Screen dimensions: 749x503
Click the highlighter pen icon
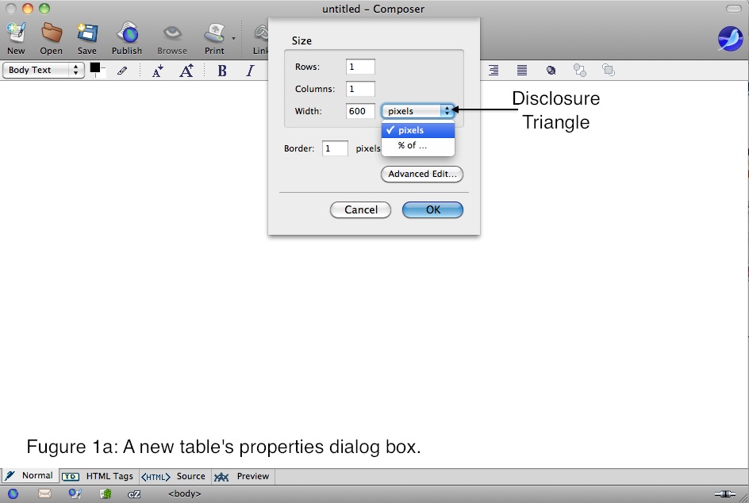pos(122,71)
